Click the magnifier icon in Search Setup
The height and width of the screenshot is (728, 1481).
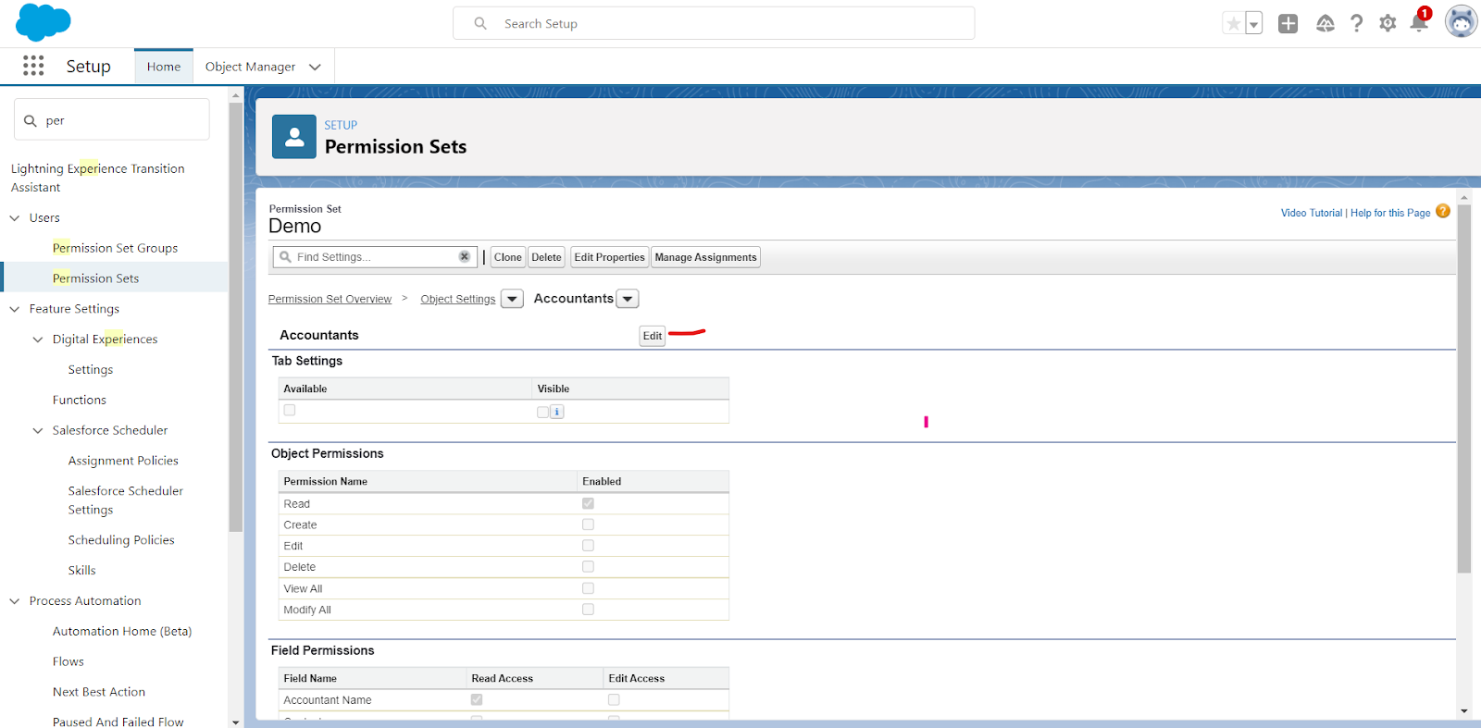click(480, 23)
